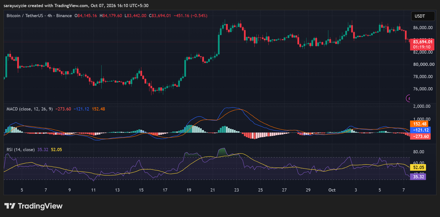Click the TradingView logo at bottom left

[x=33, y=206]
